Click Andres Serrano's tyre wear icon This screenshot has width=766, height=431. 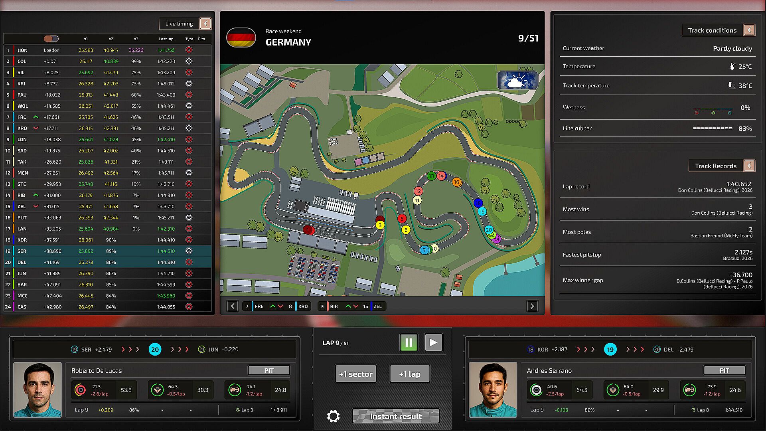point(536,390)
